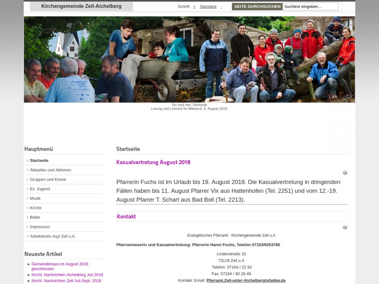Image resolution: width=379 pixels, height=284 pixels.
Task: Open Startseite in the Hauptmenü
Action: click(x=39, y=160)
